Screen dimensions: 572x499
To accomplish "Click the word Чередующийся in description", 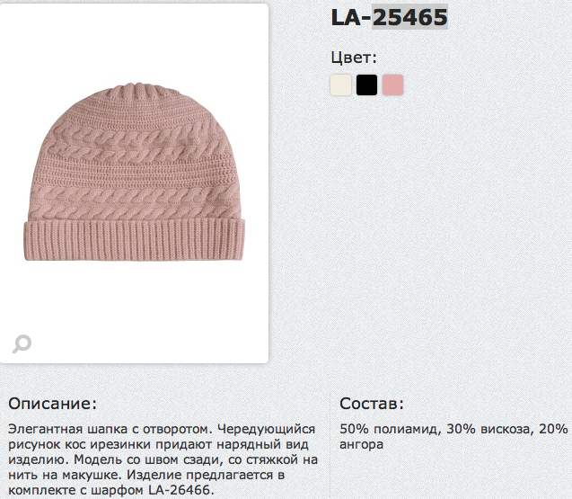I will [x=267, y=429].
